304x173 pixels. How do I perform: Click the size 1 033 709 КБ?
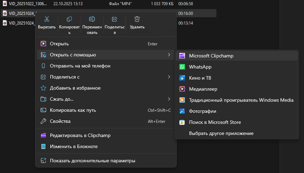point(162,4)
